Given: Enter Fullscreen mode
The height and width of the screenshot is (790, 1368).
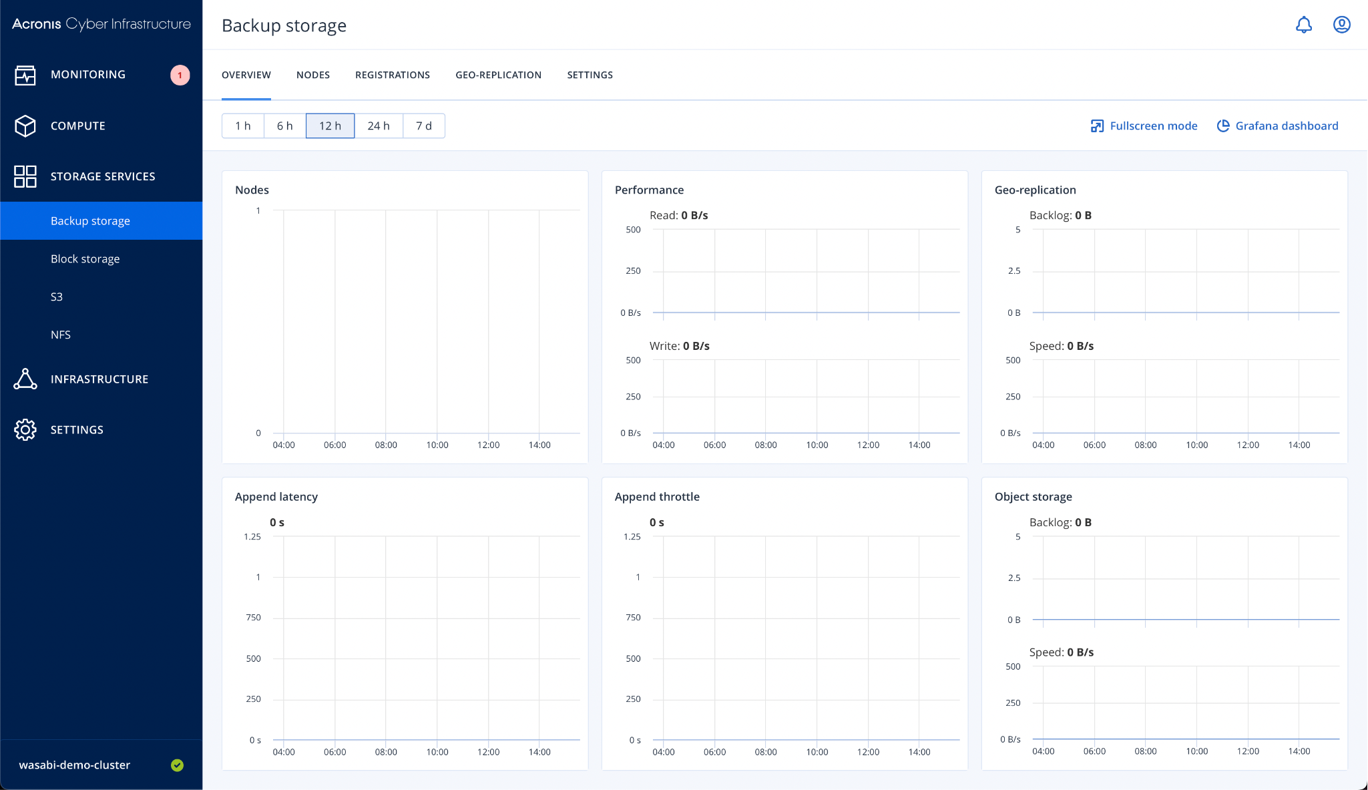Looking at the screenshot, I should point(1144,126).
